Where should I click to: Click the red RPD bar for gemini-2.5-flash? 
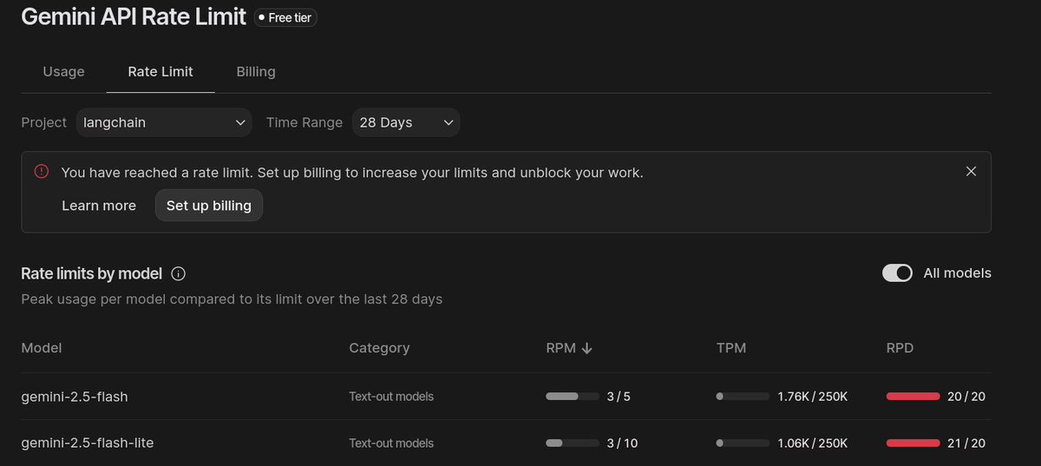tap(913, 397)
